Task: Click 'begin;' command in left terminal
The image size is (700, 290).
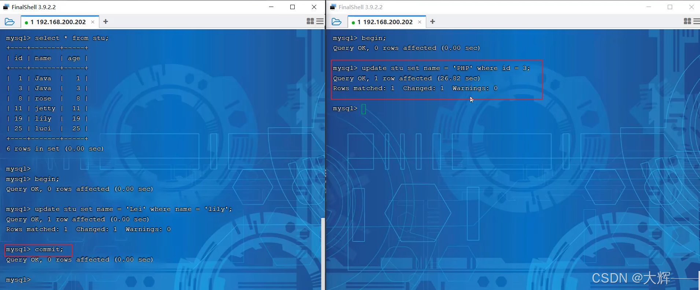Action: 47,179
